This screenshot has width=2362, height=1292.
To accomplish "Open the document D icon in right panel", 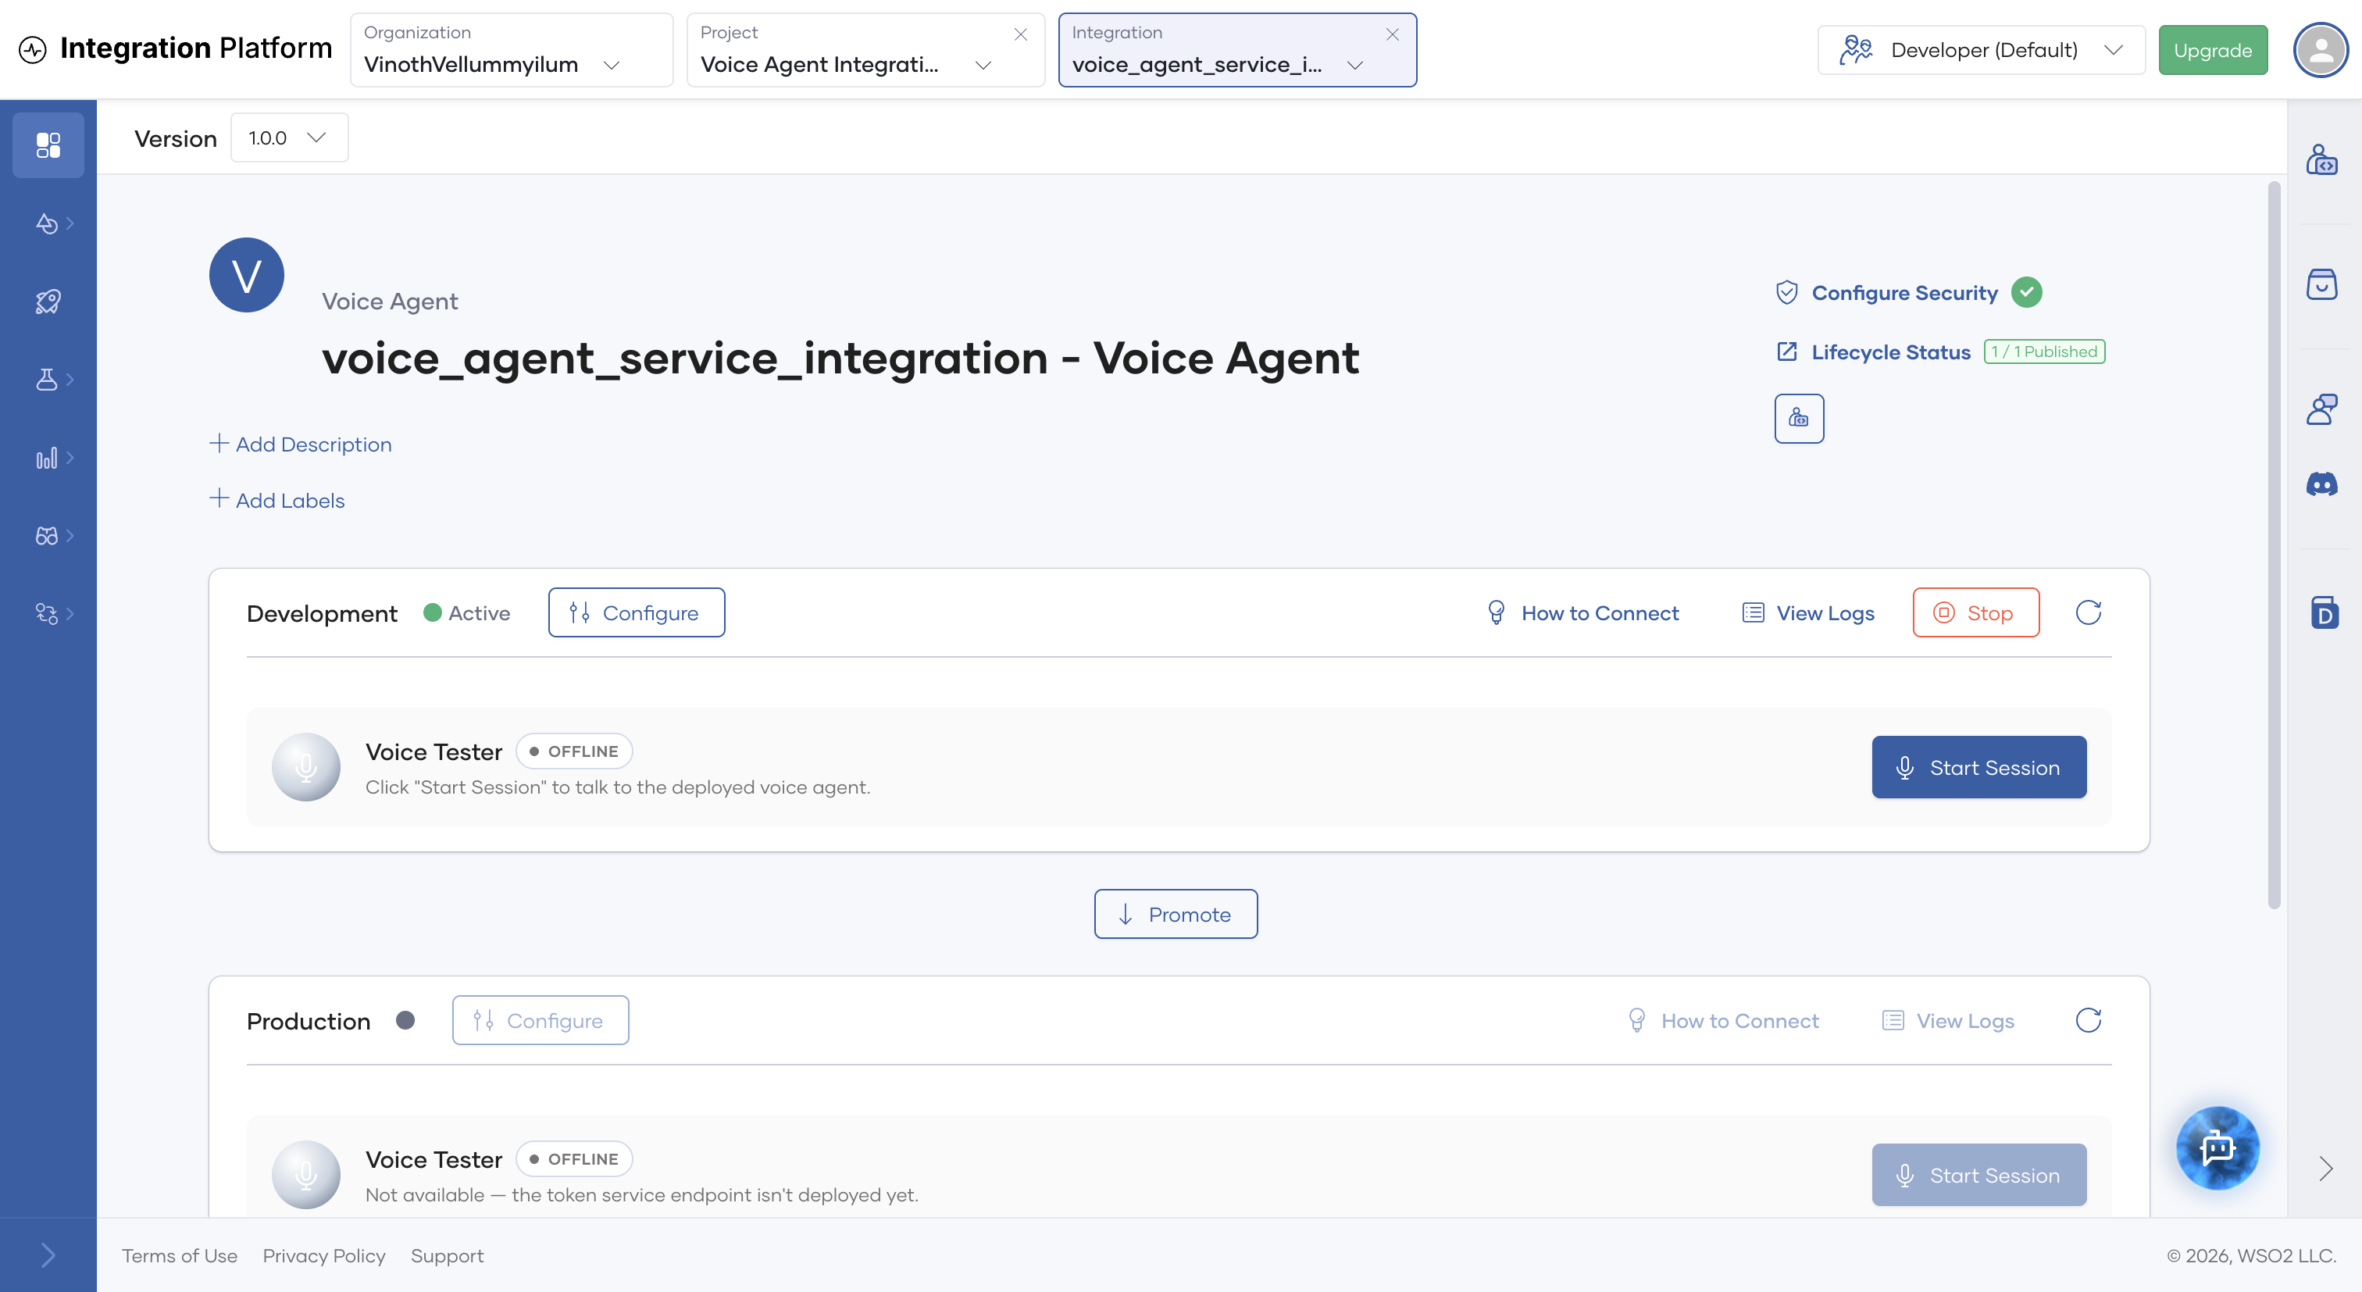I will pyautogui.click(x=2324, y=612).
